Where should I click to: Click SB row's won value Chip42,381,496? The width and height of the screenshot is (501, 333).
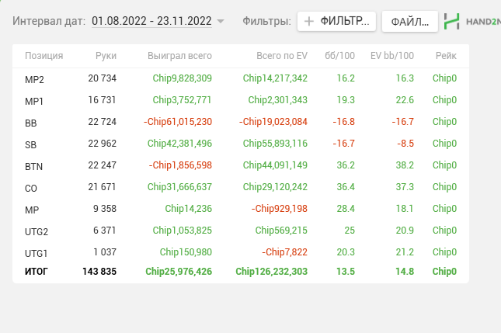click(179, 144)
